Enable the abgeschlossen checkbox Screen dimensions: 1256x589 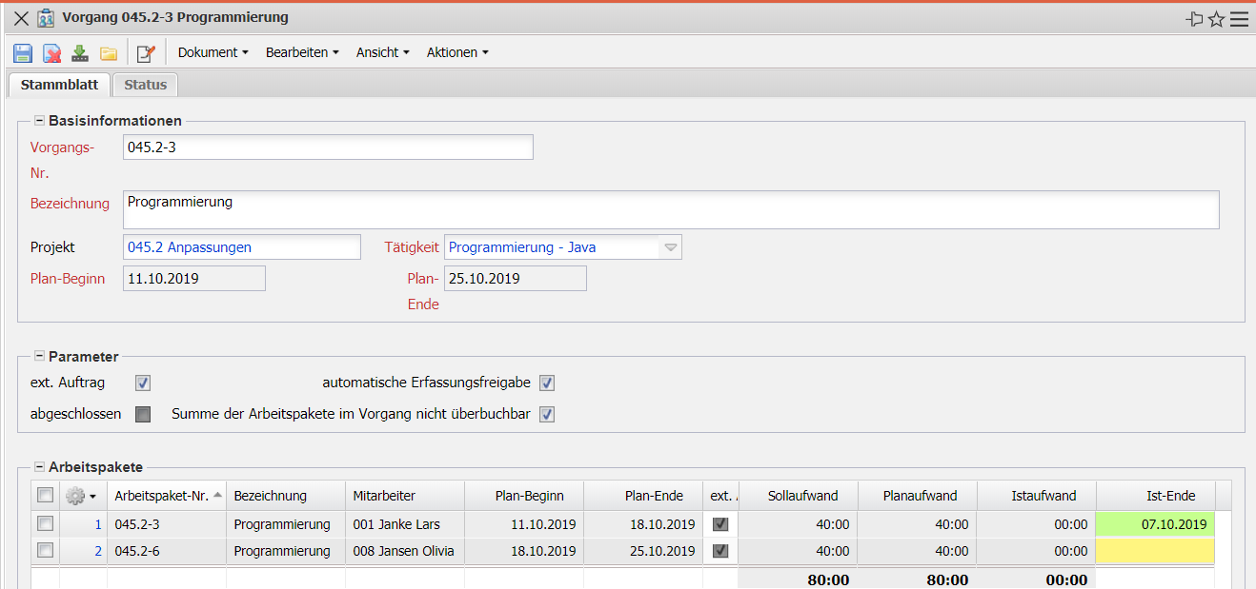pyautogui.click(x=143, y=415)
